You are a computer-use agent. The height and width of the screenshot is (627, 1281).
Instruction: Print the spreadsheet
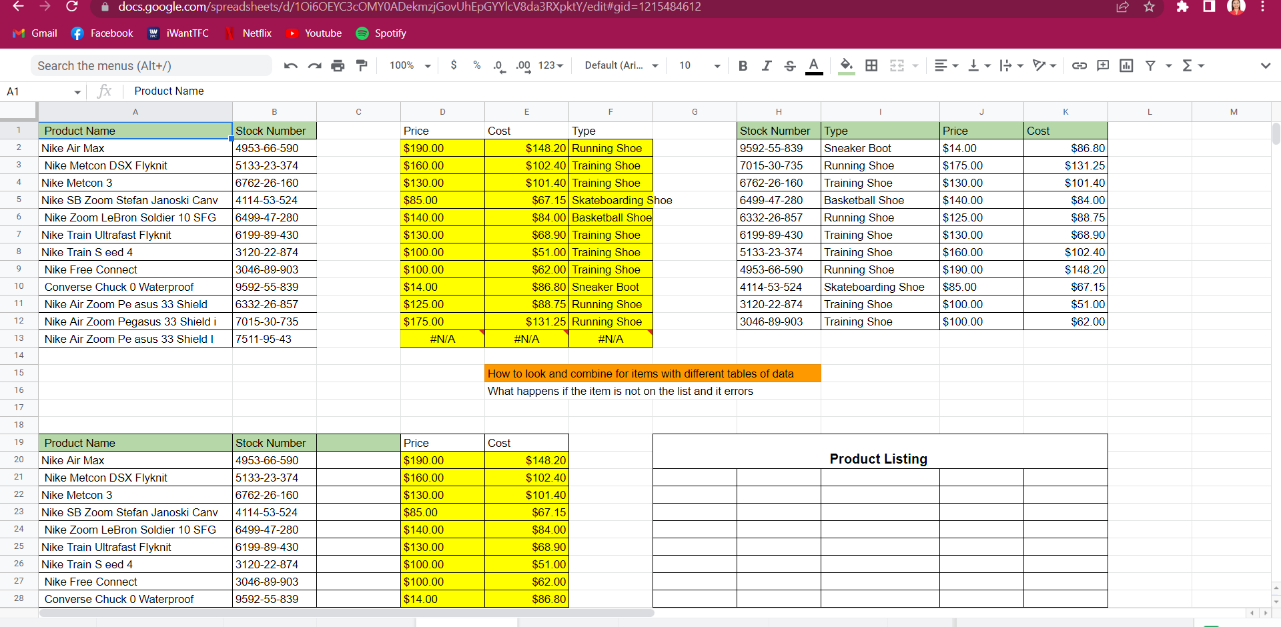click(x=338, y=65)
